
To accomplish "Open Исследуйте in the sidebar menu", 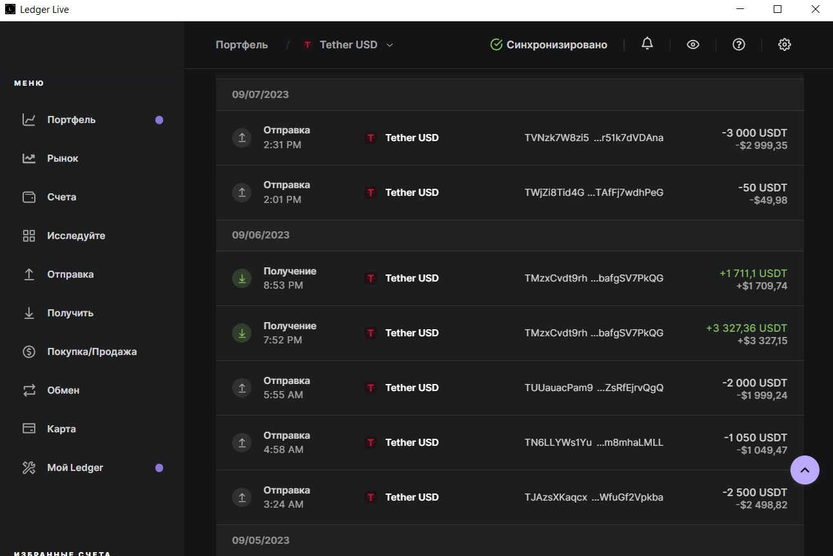I will point(76,236).
